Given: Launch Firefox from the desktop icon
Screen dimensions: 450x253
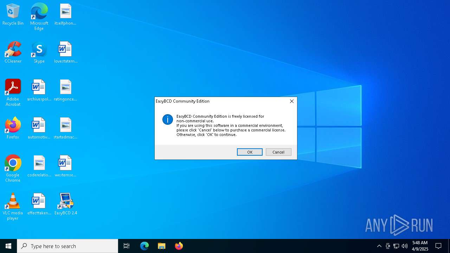Looking at the screenshot, I should click(x=13, y=129).
